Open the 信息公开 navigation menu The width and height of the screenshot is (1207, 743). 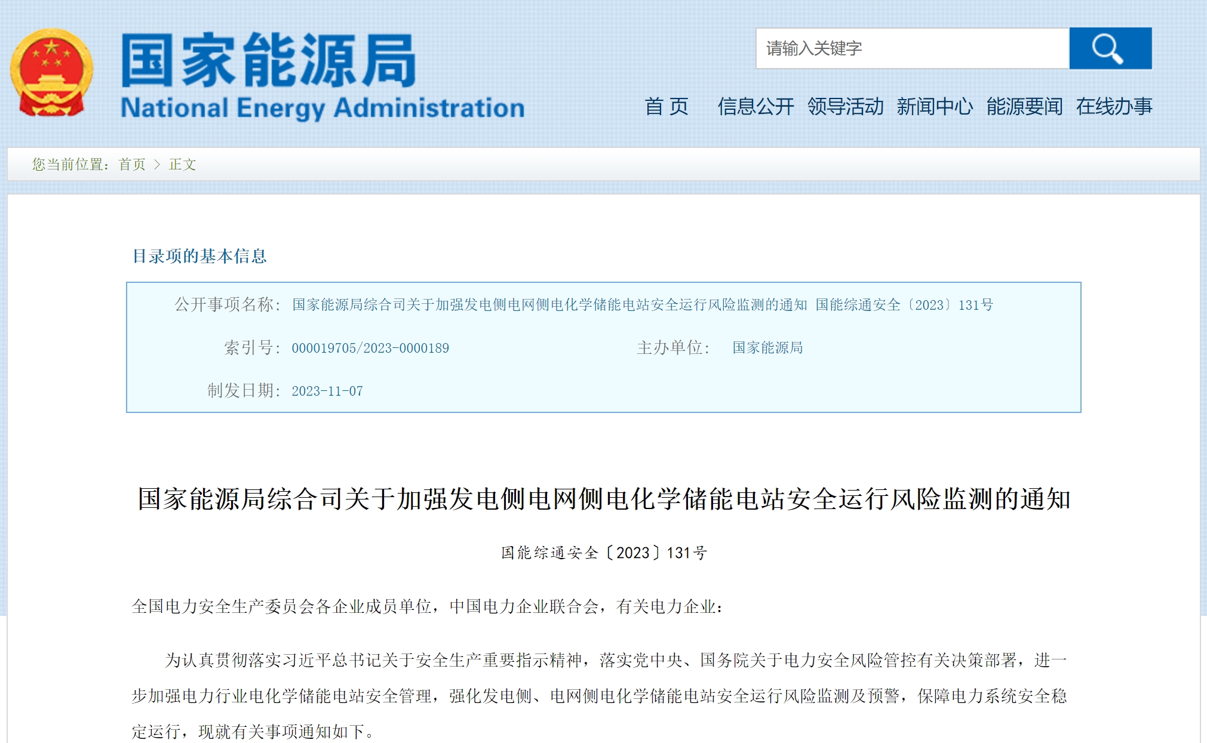click(x=755, y=106)
